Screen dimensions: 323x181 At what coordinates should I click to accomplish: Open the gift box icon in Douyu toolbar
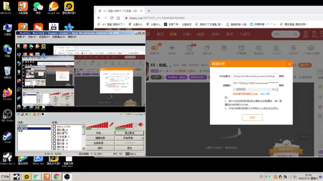coord(224,48)
